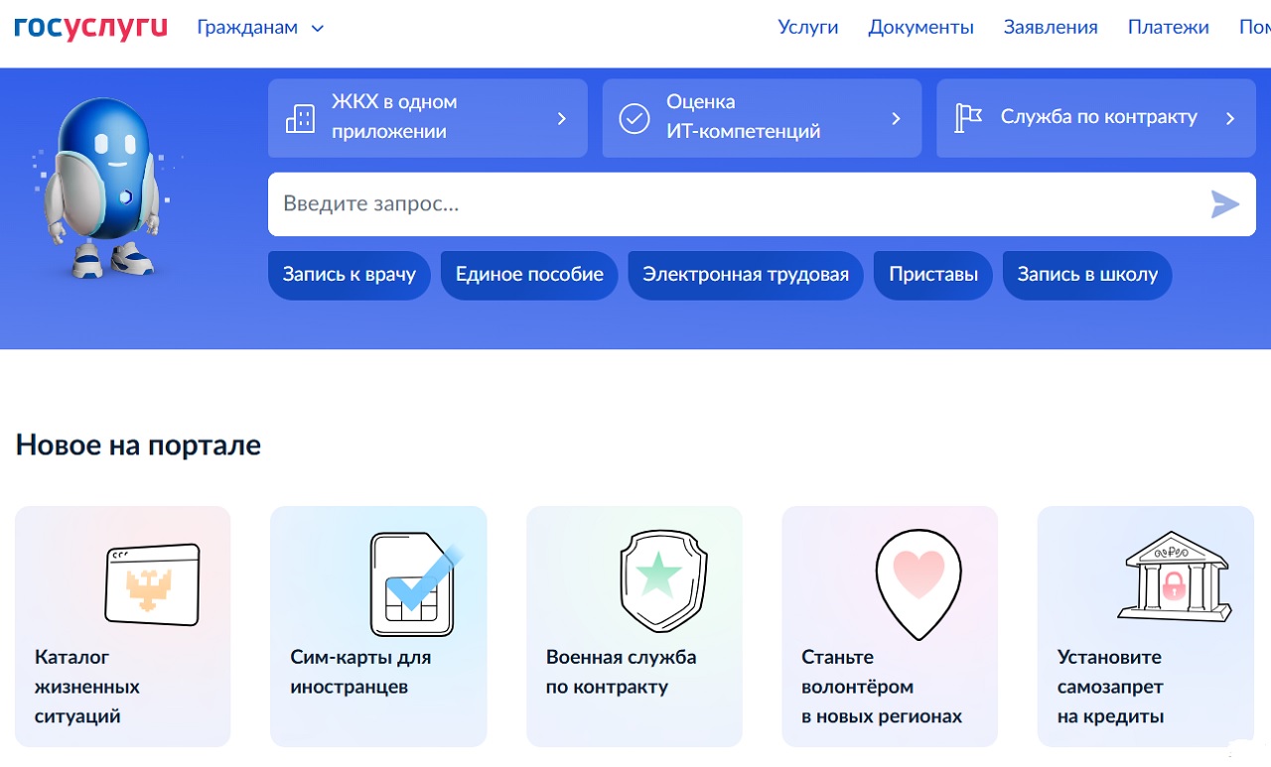The height and width of the screenshot is (767, 1271).
Task: Click the building icon for ЖКХ
Action: (300, 118)
